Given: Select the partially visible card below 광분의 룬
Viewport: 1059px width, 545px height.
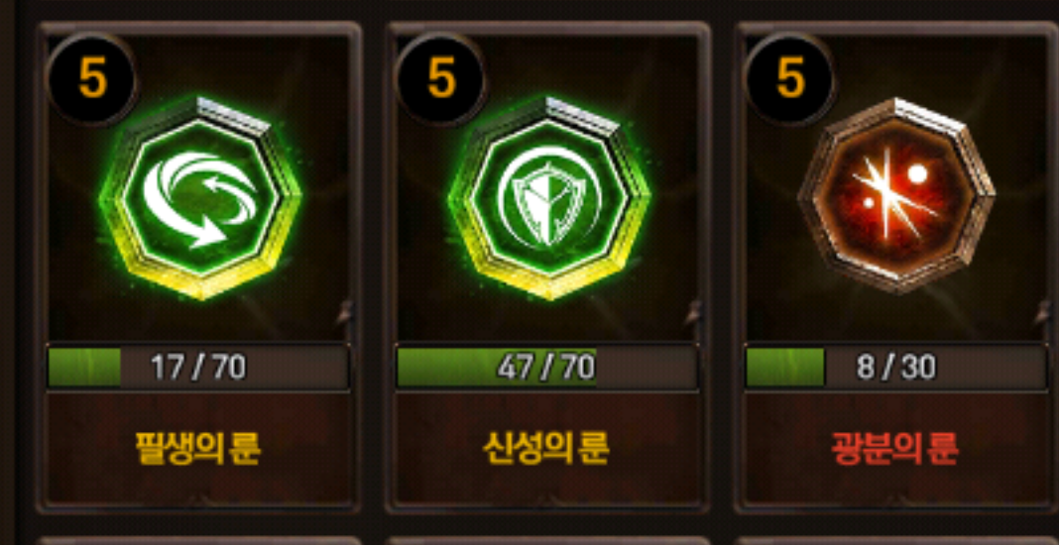Looking at the screenshot, I should point(897,540).
